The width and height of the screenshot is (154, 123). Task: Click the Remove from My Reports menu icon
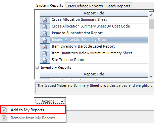tap(4, 118)
